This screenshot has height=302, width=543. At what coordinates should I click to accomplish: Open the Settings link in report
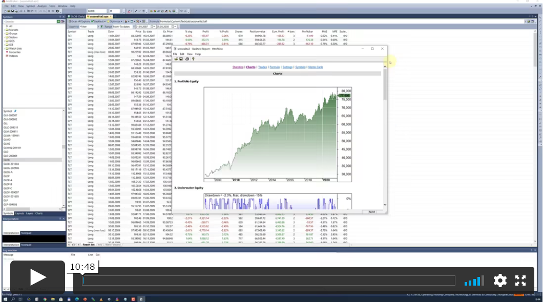pos(287,67)
